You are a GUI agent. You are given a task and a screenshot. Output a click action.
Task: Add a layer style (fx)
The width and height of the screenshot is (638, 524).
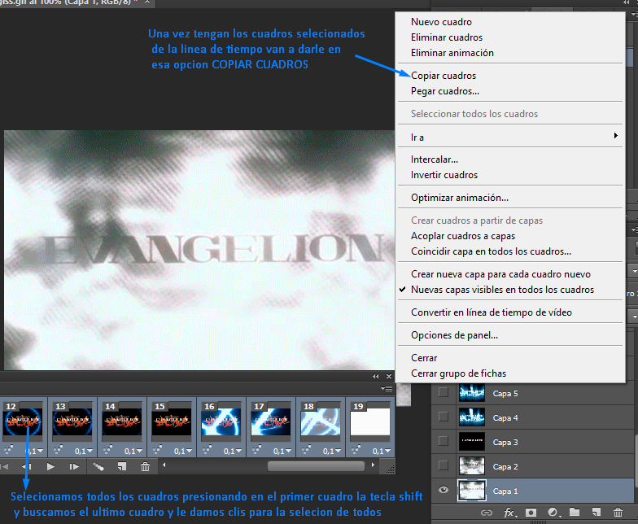(x=509, y=513)
